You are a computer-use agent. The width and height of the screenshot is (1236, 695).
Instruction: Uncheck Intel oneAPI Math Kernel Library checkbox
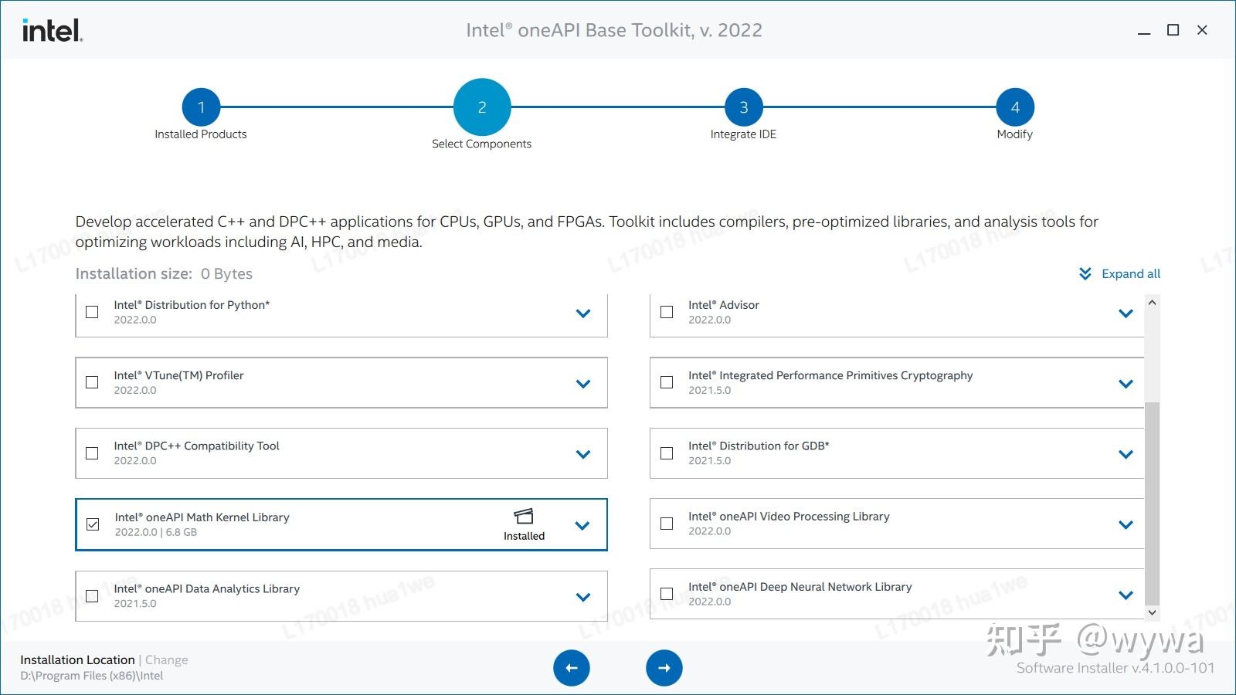[93, 524]
